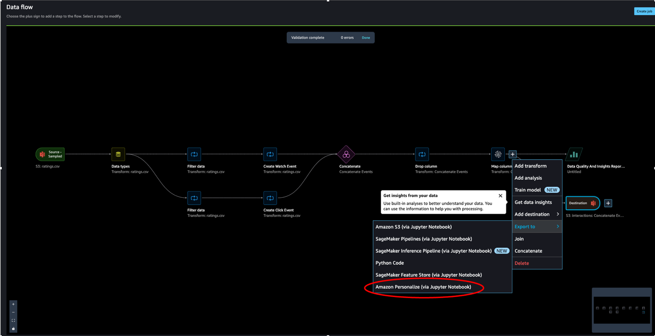The width and height of the screenshot is (655, 336).
Task: Click the "Untitled" report label
Action: click(574, 172)
